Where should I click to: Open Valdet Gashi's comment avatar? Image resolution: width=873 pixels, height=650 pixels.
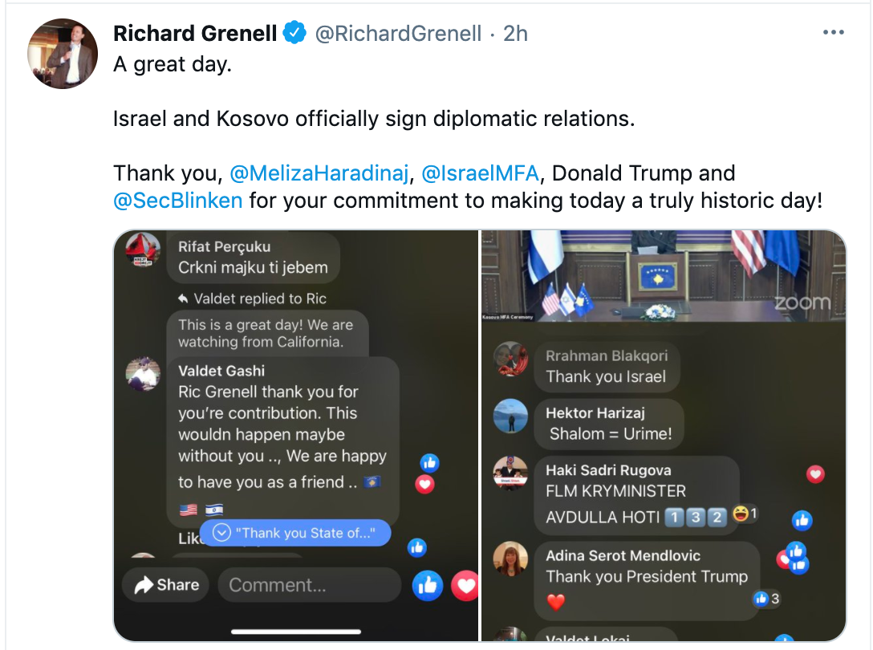point(143,373)
